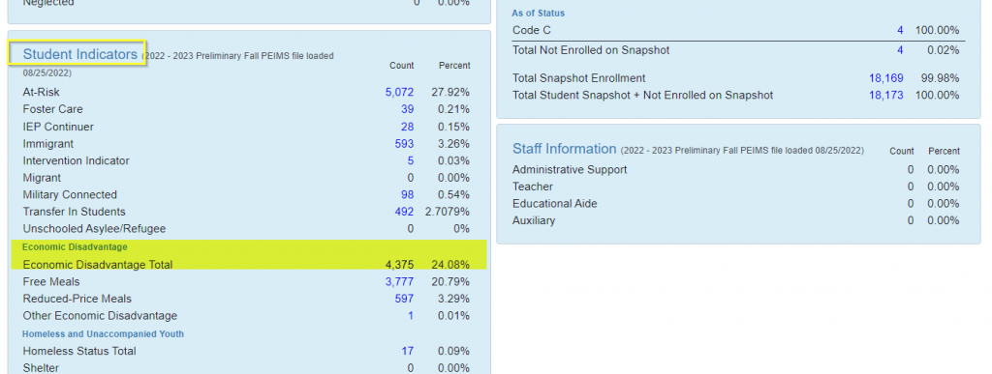The image size is (992, 374).
Task: Open Intervention Indicator count 5
Action: tap(411, 160)
